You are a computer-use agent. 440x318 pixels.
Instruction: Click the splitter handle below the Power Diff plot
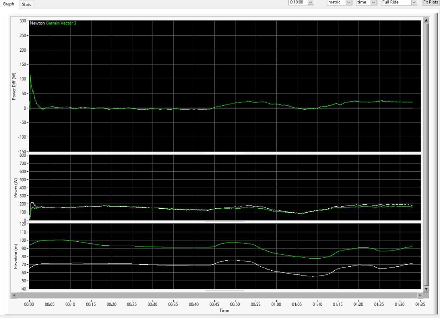pyautogui.click(x=225, y=152)
